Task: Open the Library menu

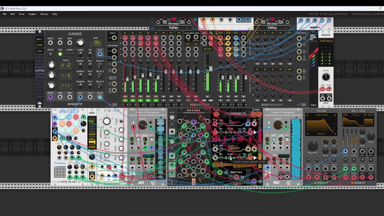Action: pos(44,14)
